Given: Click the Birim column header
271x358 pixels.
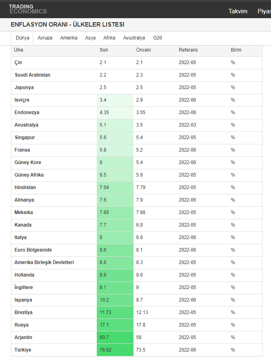Looking at the screenshot, I should coord(236,50).
